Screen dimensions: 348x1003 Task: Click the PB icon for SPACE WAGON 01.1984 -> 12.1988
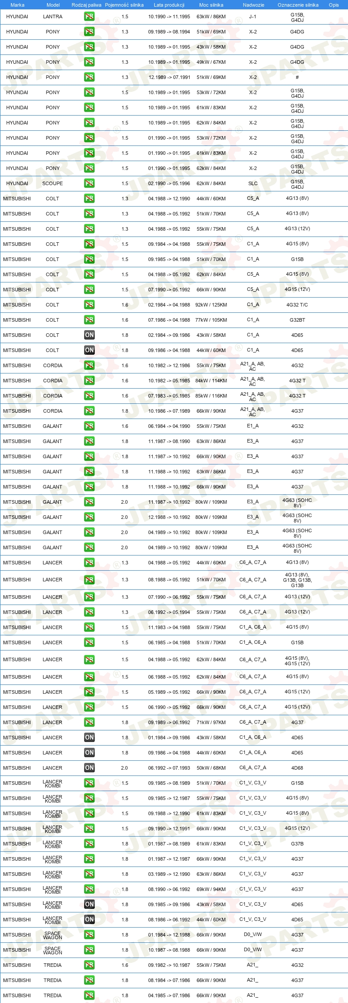pyautogui.click(x=89, y=935)
